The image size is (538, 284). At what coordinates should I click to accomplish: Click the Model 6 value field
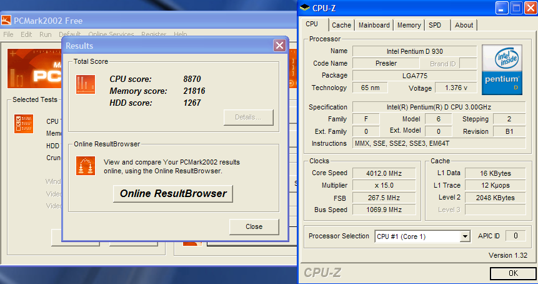coord(438,119)
